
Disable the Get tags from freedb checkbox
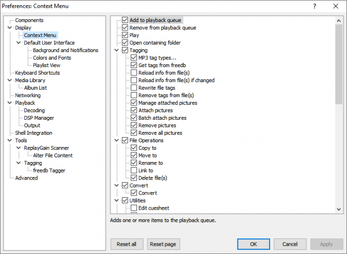tap(134, 65)
